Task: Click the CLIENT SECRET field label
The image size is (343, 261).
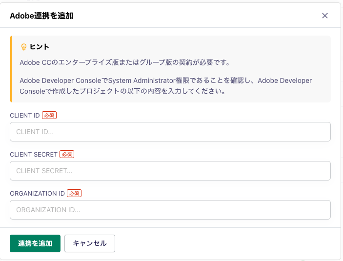Action: pyautogui.click(x=34, y=154)
